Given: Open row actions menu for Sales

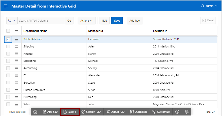Looking at the screenshot, I should click(x=16, y=104).
